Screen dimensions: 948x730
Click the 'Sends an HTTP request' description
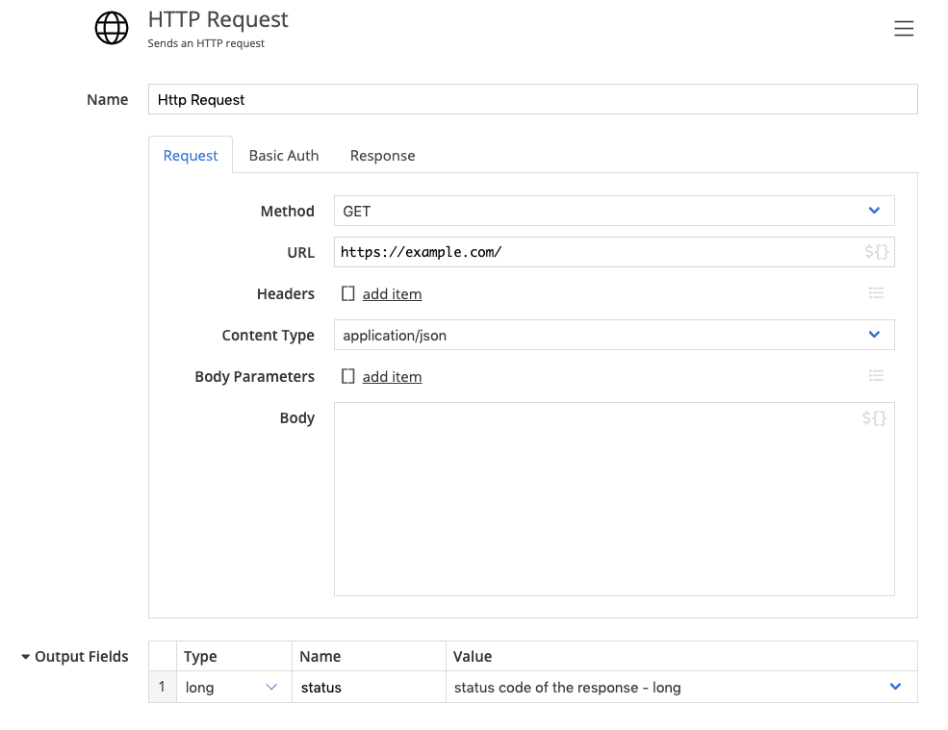(x=206, y=43)
